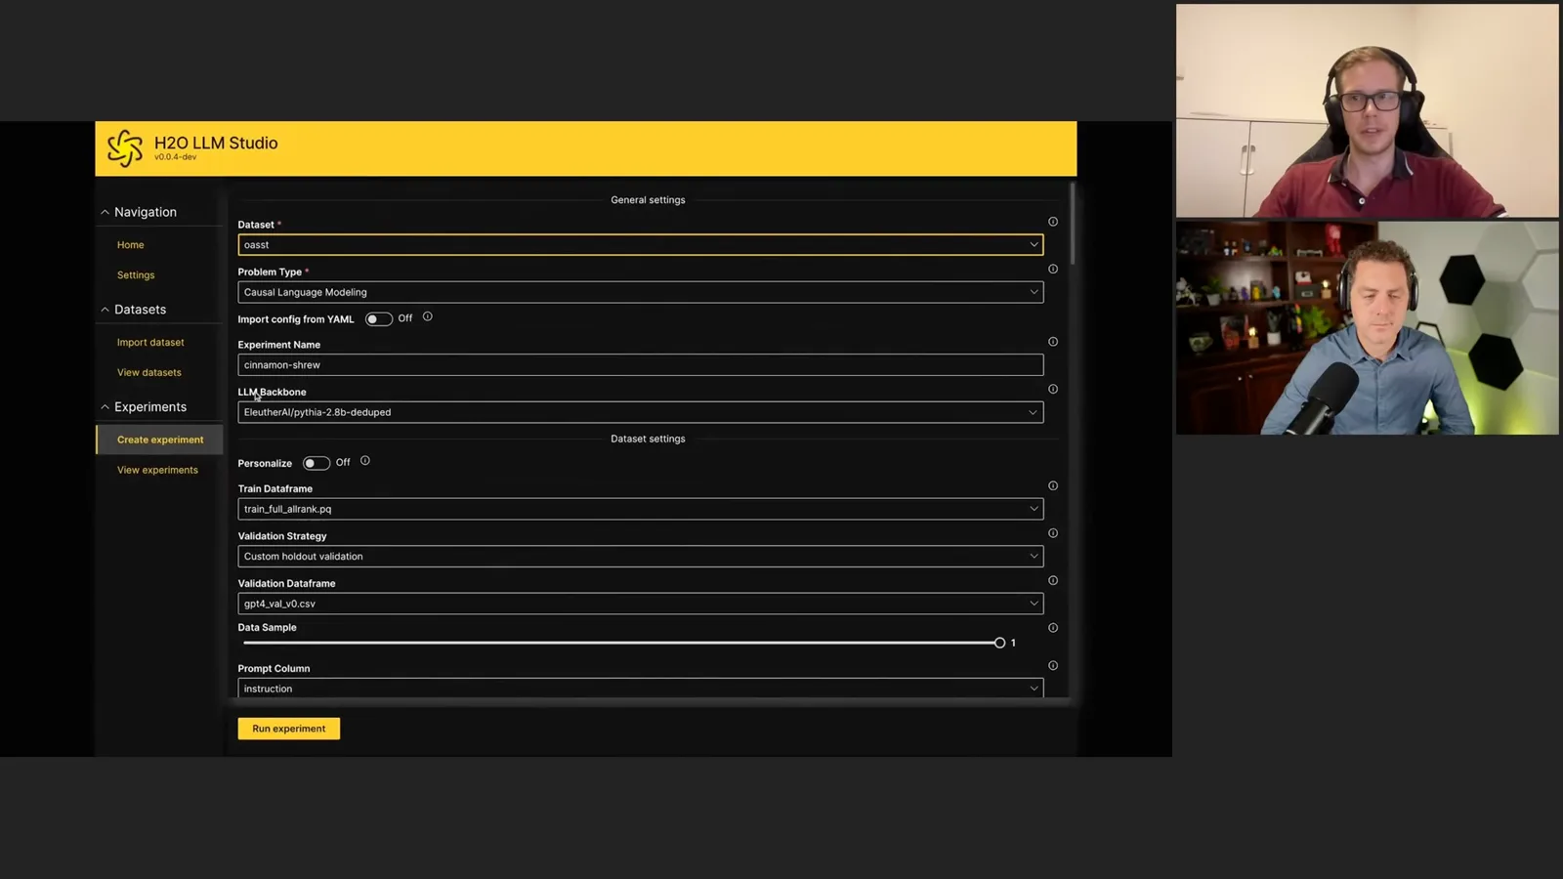
Task: Open View experiments page
Action: [x=157, y=471]
